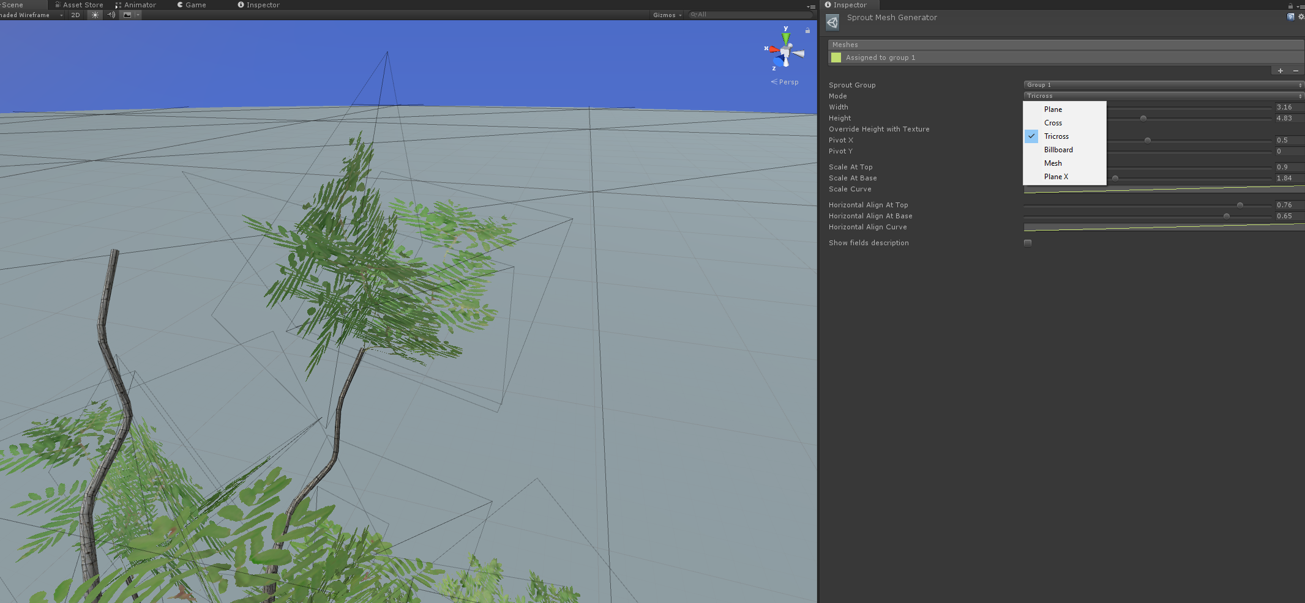Select Billboard from the Mode menu
The height and width of the screenshot is (603, 1305).
(1058, 150)
